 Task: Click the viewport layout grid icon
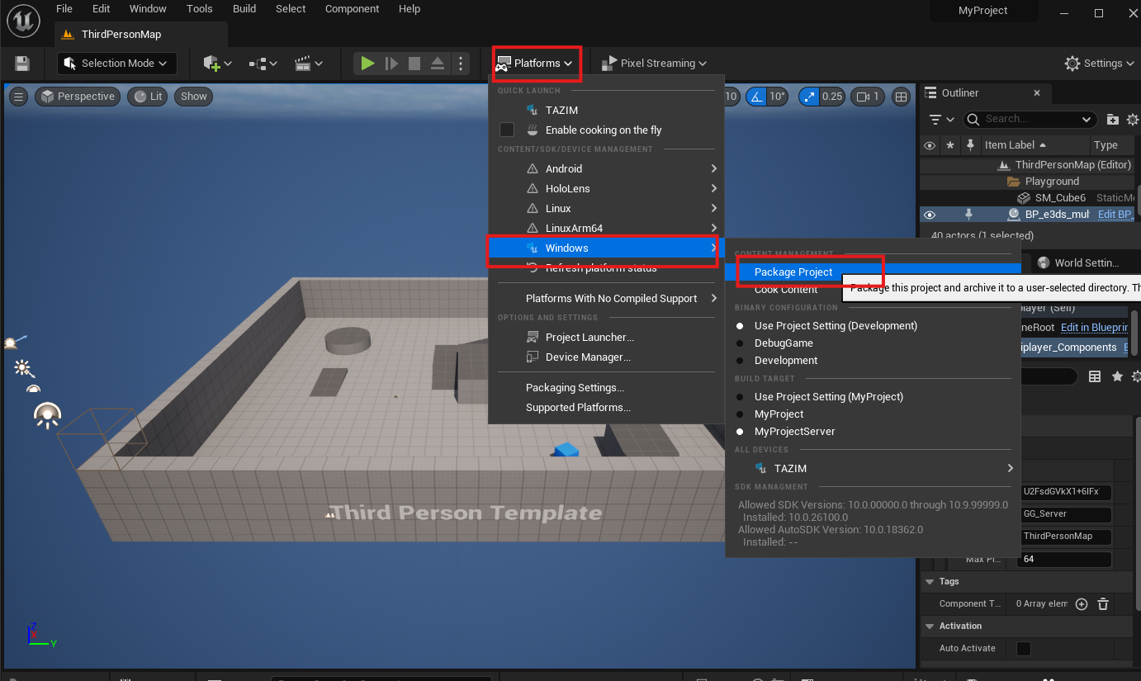click(902, 97)
